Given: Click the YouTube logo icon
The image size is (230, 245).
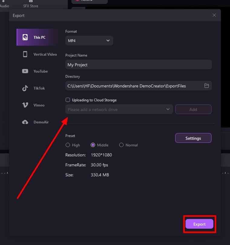Looking at the screenshot, I should coord(25,71).
